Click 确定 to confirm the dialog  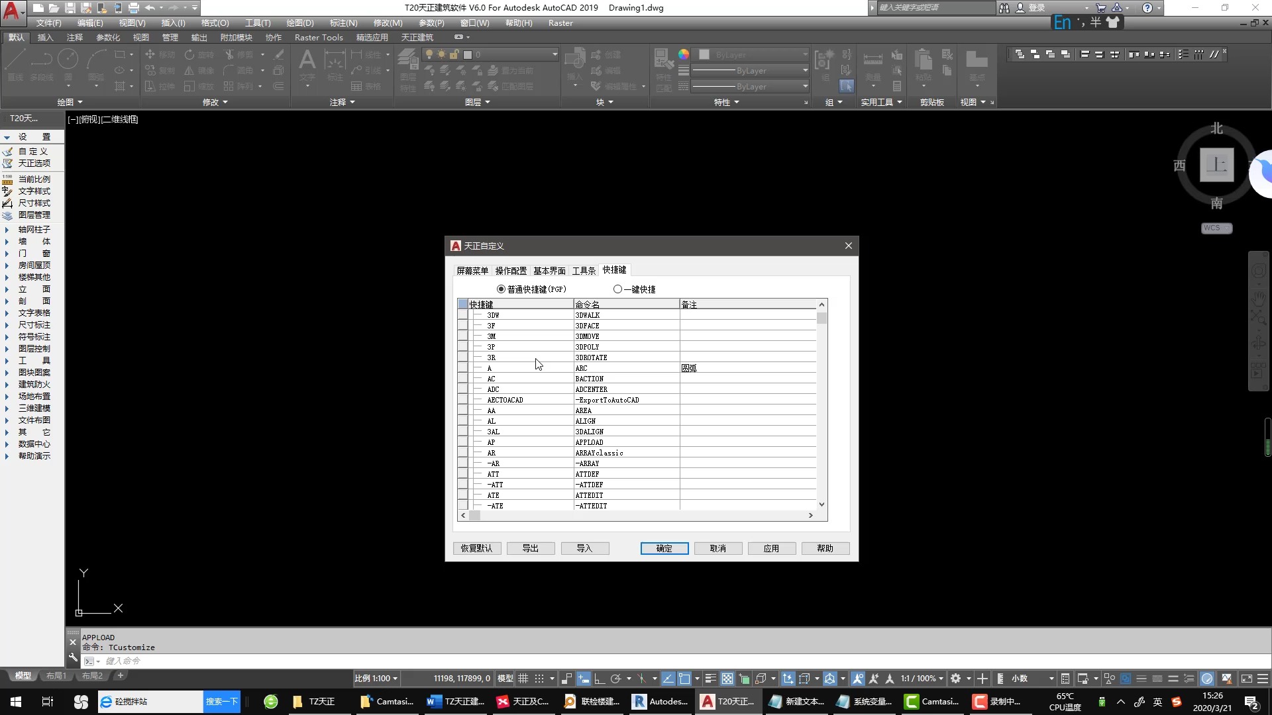click(664, 548)
